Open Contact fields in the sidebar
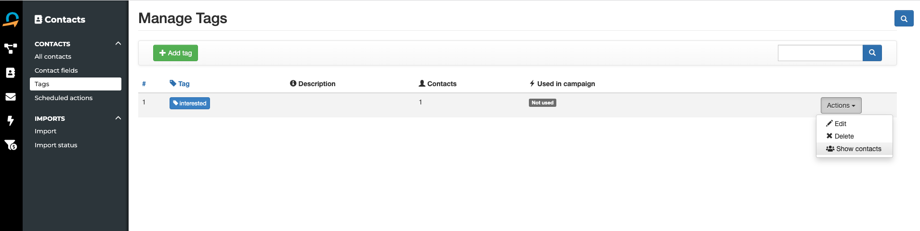The width and height of the screenshot is (920, 231). tap(56, 70)
